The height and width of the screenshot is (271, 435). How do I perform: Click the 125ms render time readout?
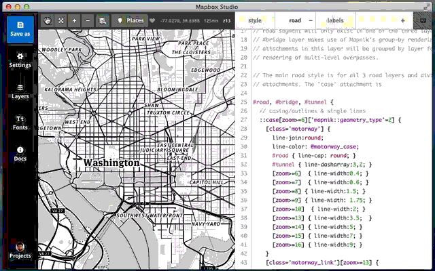211,21
